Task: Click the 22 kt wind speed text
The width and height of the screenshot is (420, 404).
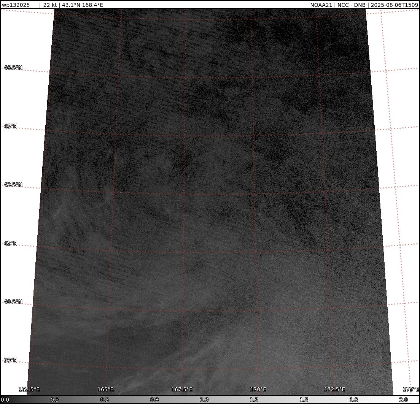Action: click(x=51, y=5)
